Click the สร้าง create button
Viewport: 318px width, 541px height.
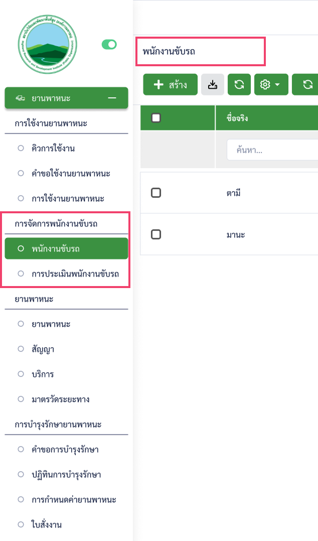[x=170, y=85]
